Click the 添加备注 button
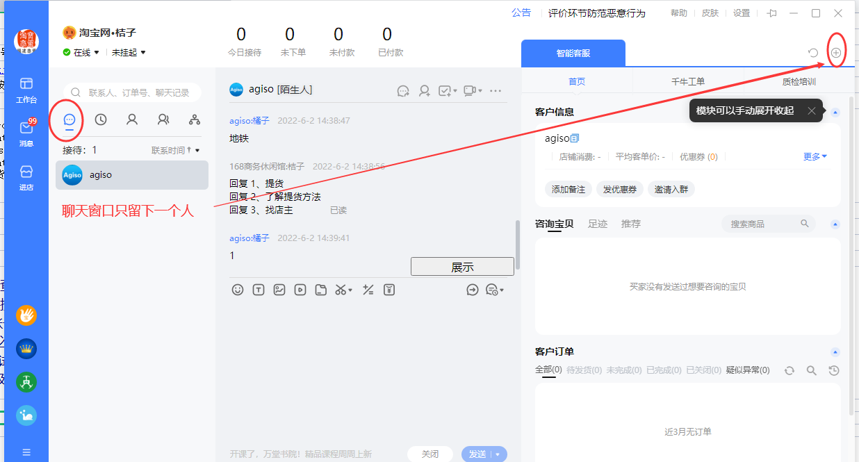This screenshot has width=859, height=462. click(568, 189)
